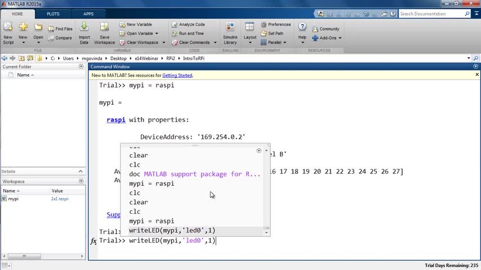Open command history popup options button
Image resolution: width=481 pixels, height=270 pixels.
tap(259, 151)
